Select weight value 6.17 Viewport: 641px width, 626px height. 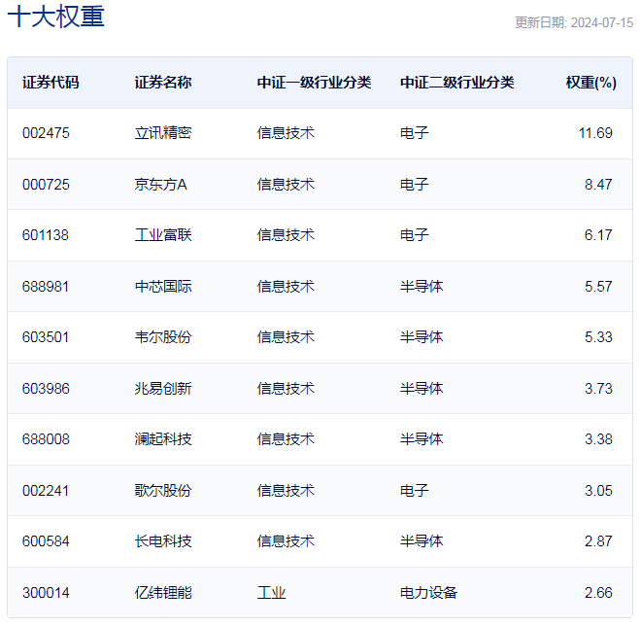[598, 235]
